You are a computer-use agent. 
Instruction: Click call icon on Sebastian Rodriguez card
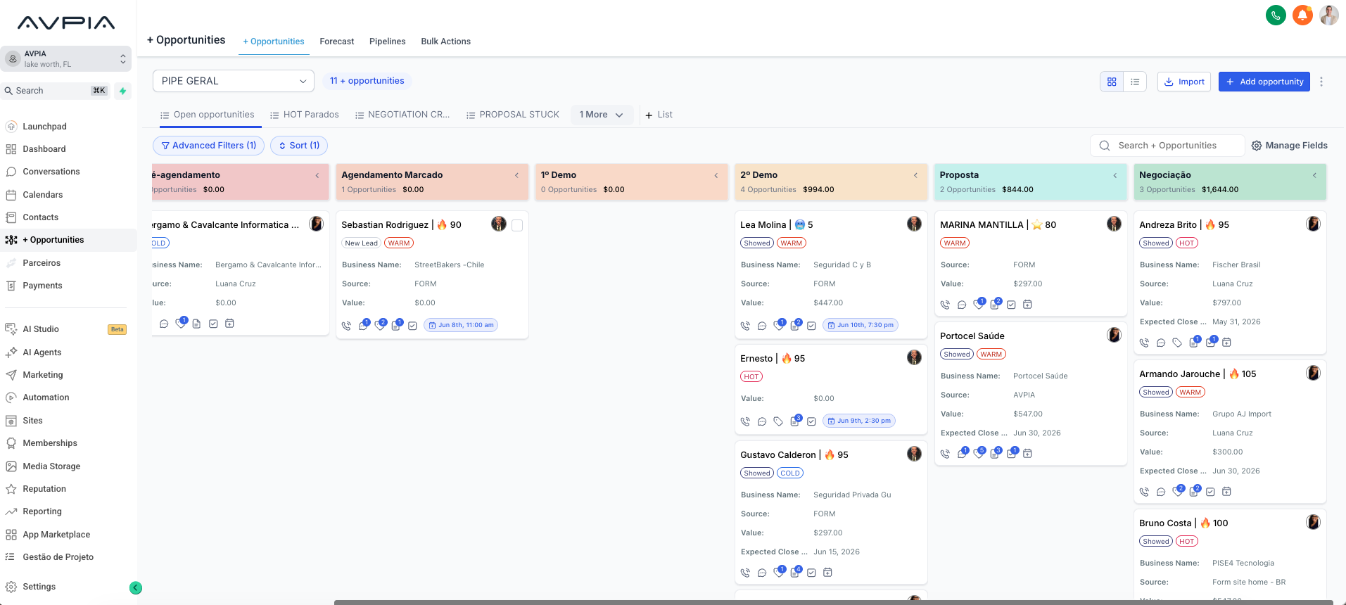coord(346,326)
